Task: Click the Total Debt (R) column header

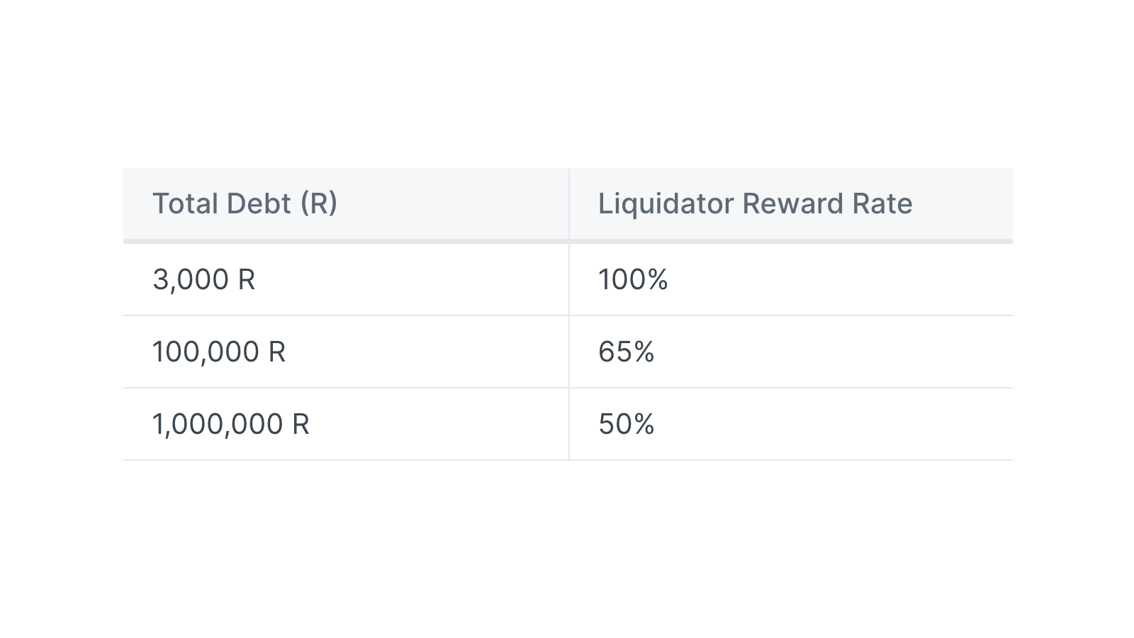Action: (x=346, y=204)
